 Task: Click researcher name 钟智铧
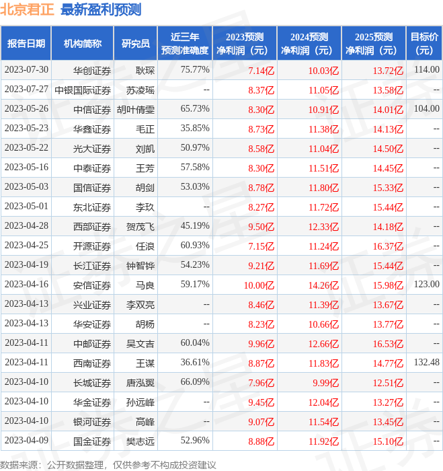pos(140,266)
